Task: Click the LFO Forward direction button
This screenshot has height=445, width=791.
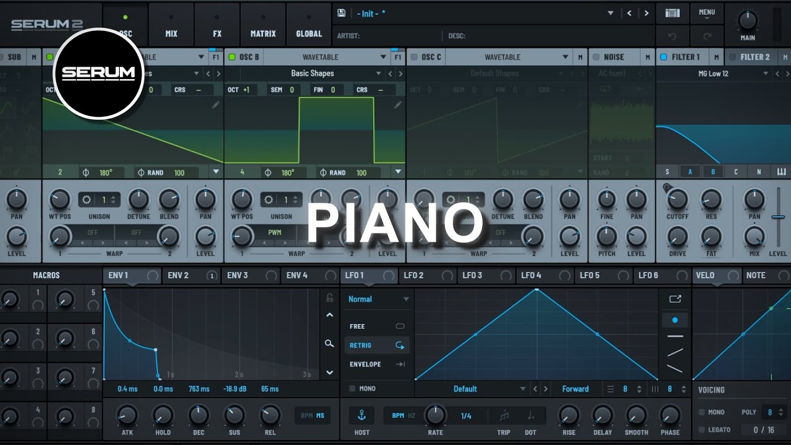Action: point(575,389)
